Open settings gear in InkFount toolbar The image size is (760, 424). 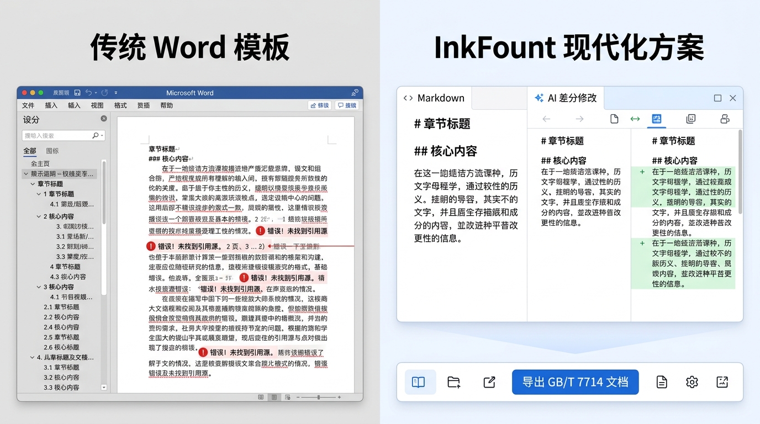click(x=692, y=382)
